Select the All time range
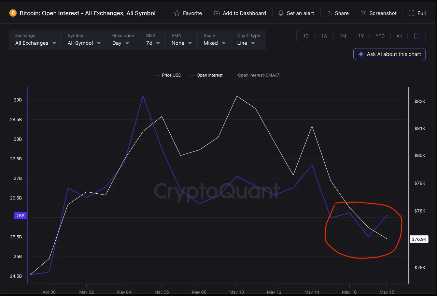This screenshot has height=296, width=437. point(399,36)
